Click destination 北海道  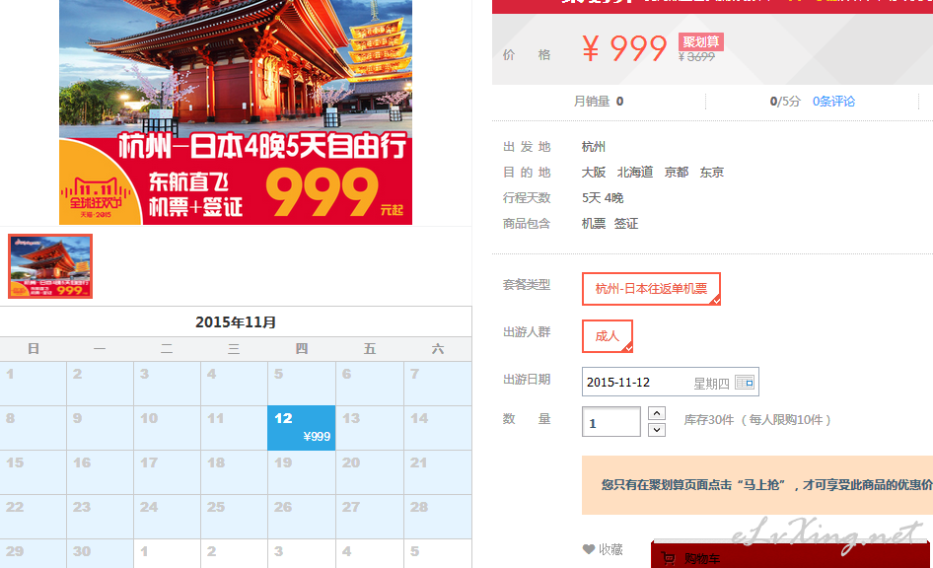tap(635, 173)
